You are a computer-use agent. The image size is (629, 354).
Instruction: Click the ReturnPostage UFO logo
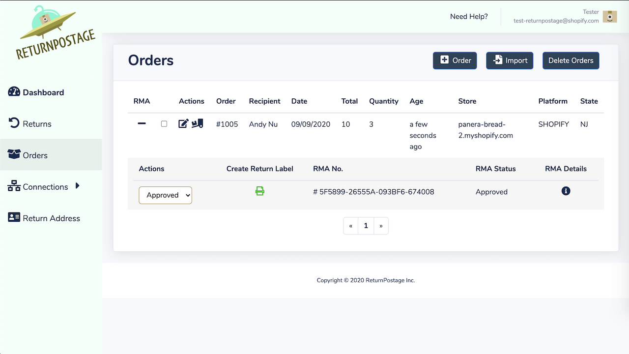click(x=56, y=32)
